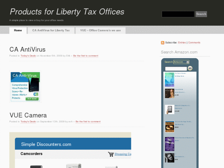This screenshot has width=224, height=168.
Task: Open the Shopping Cart link
Action: pyautogui.click(x=123, y=154)
